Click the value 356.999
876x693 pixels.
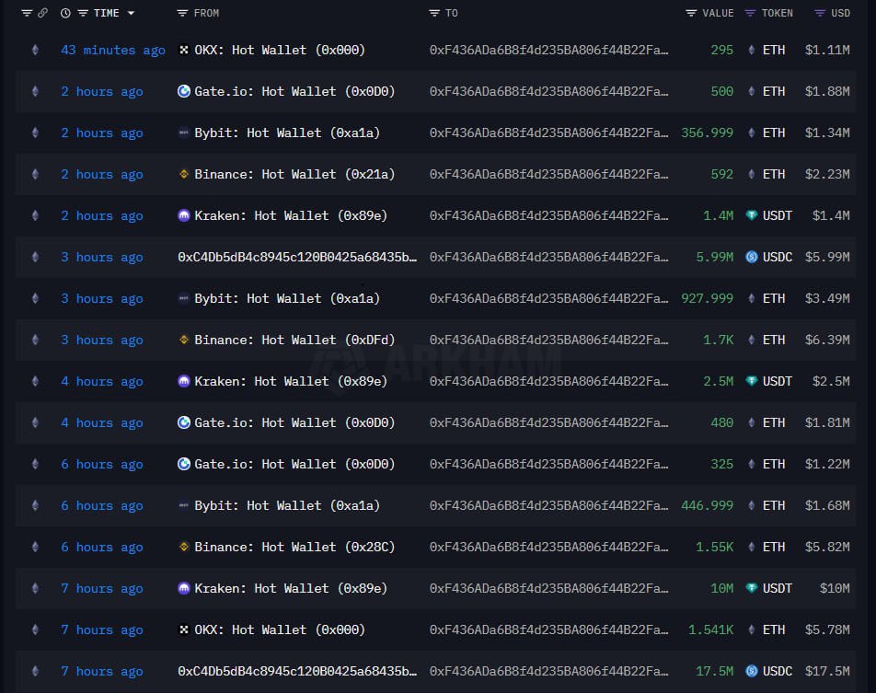(x=707, y=133)
